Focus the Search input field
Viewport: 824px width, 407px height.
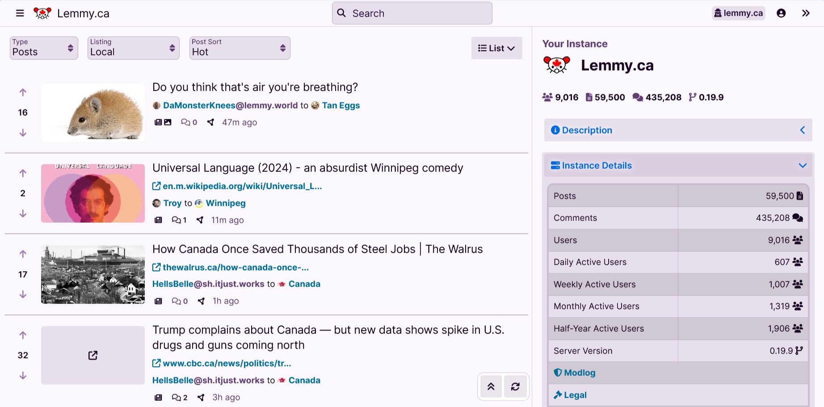(x=412, y=13)
